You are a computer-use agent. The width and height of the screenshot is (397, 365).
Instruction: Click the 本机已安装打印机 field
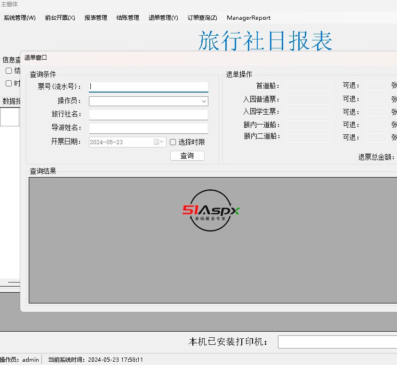[x=337, y=342]
